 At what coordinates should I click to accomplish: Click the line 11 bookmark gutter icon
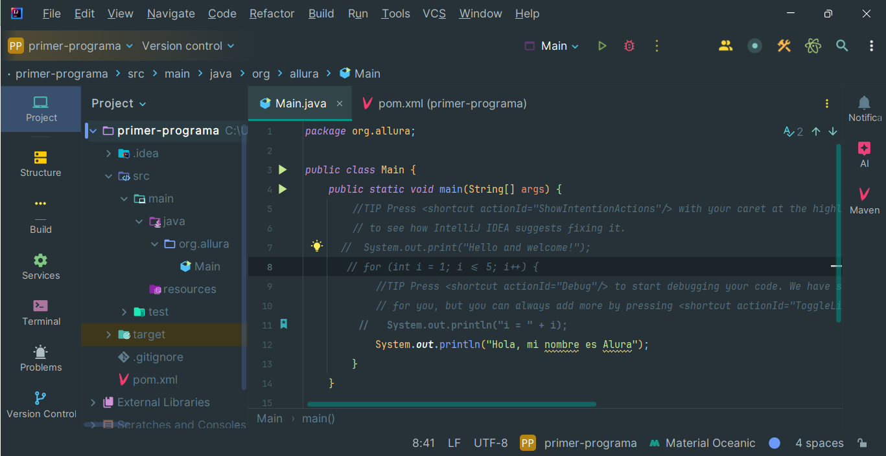(283, 325)
